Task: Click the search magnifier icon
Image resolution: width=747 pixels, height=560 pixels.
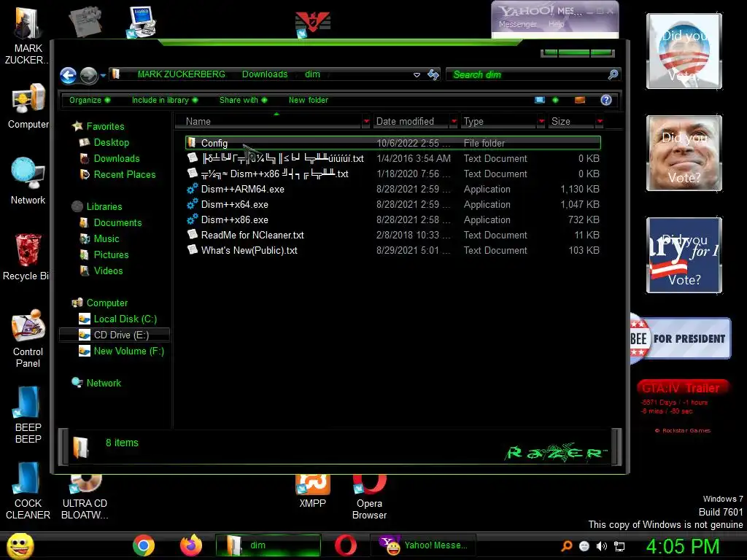Action: point(613,74)
